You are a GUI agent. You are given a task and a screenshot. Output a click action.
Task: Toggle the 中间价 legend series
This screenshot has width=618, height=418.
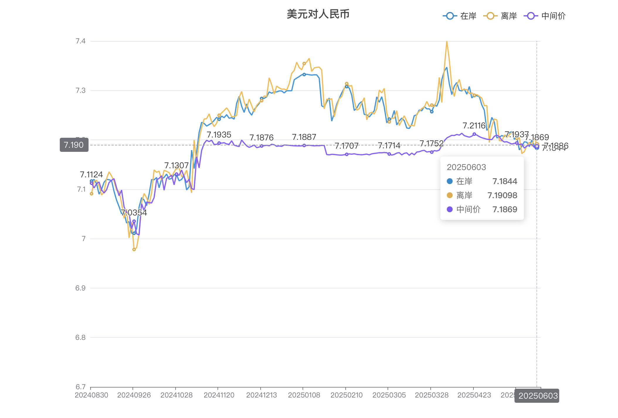tap(553, 16)
